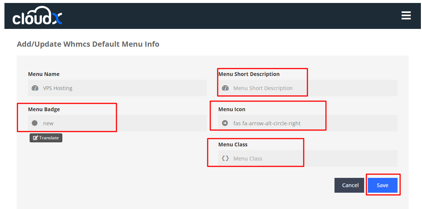Click the gauge icon beside VPS Hosting
Image resolution: width=422 pixels, height=209 pixels.
35,88
